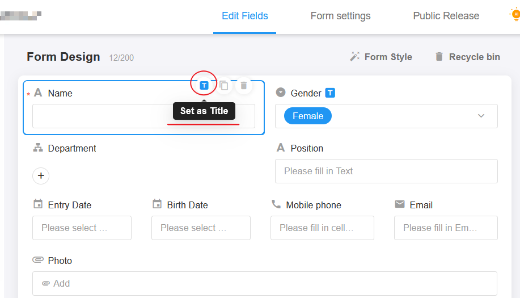Image resolution: width=520 pixels, height=298 pixels.
Task: Click the copy icon on the Name field
Action: coord(224,86)
